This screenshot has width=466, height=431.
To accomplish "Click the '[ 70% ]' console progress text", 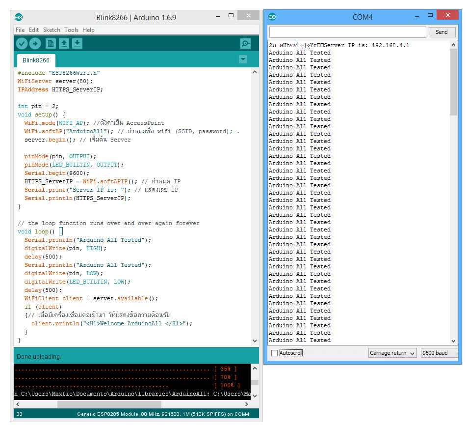I will (226, 377).
